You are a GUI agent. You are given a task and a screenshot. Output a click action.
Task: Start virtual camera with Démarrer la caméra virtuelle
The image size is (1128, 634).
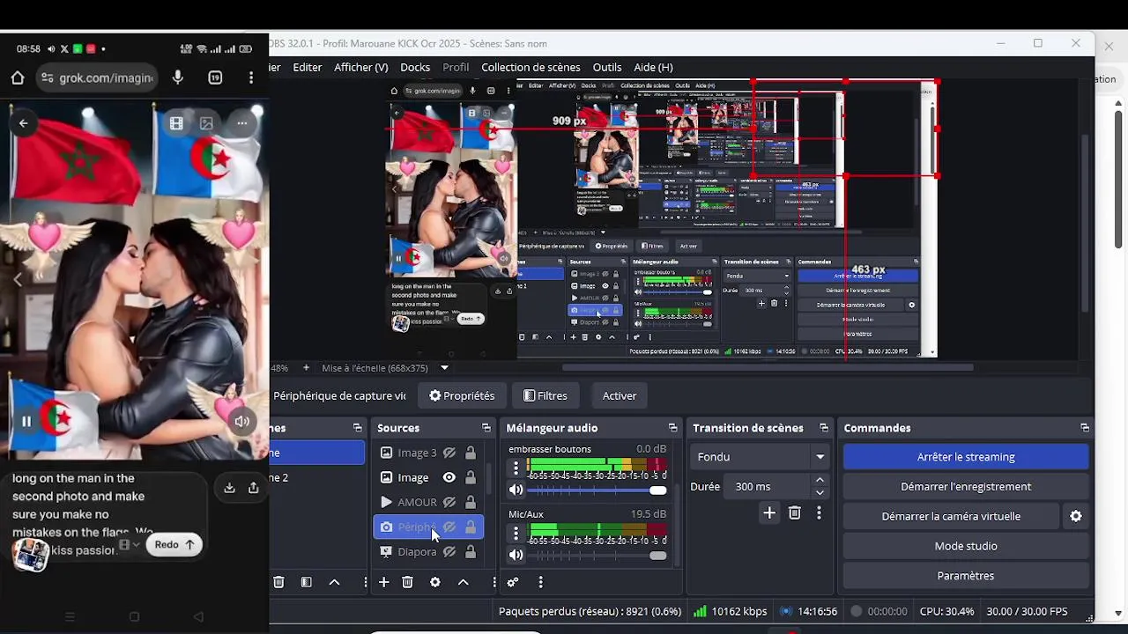tap(951, 516)
